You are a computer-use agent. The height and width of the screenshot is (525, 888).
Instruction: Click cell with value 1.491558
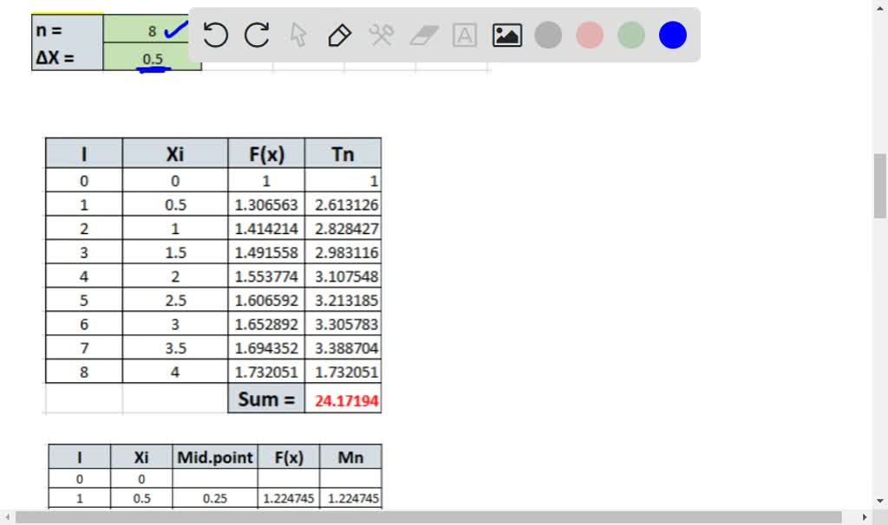[x=266, y=252]
